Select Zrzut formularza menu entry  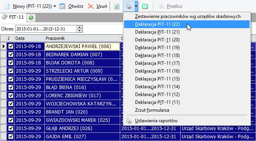click(187, 110)
